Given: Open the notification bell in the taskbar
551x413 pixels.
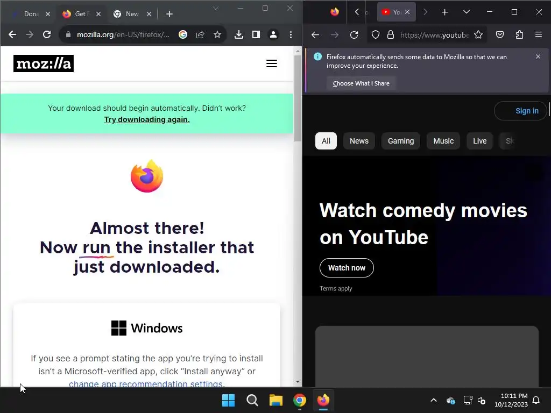Looking at the screenshot, I should [536, 400].
